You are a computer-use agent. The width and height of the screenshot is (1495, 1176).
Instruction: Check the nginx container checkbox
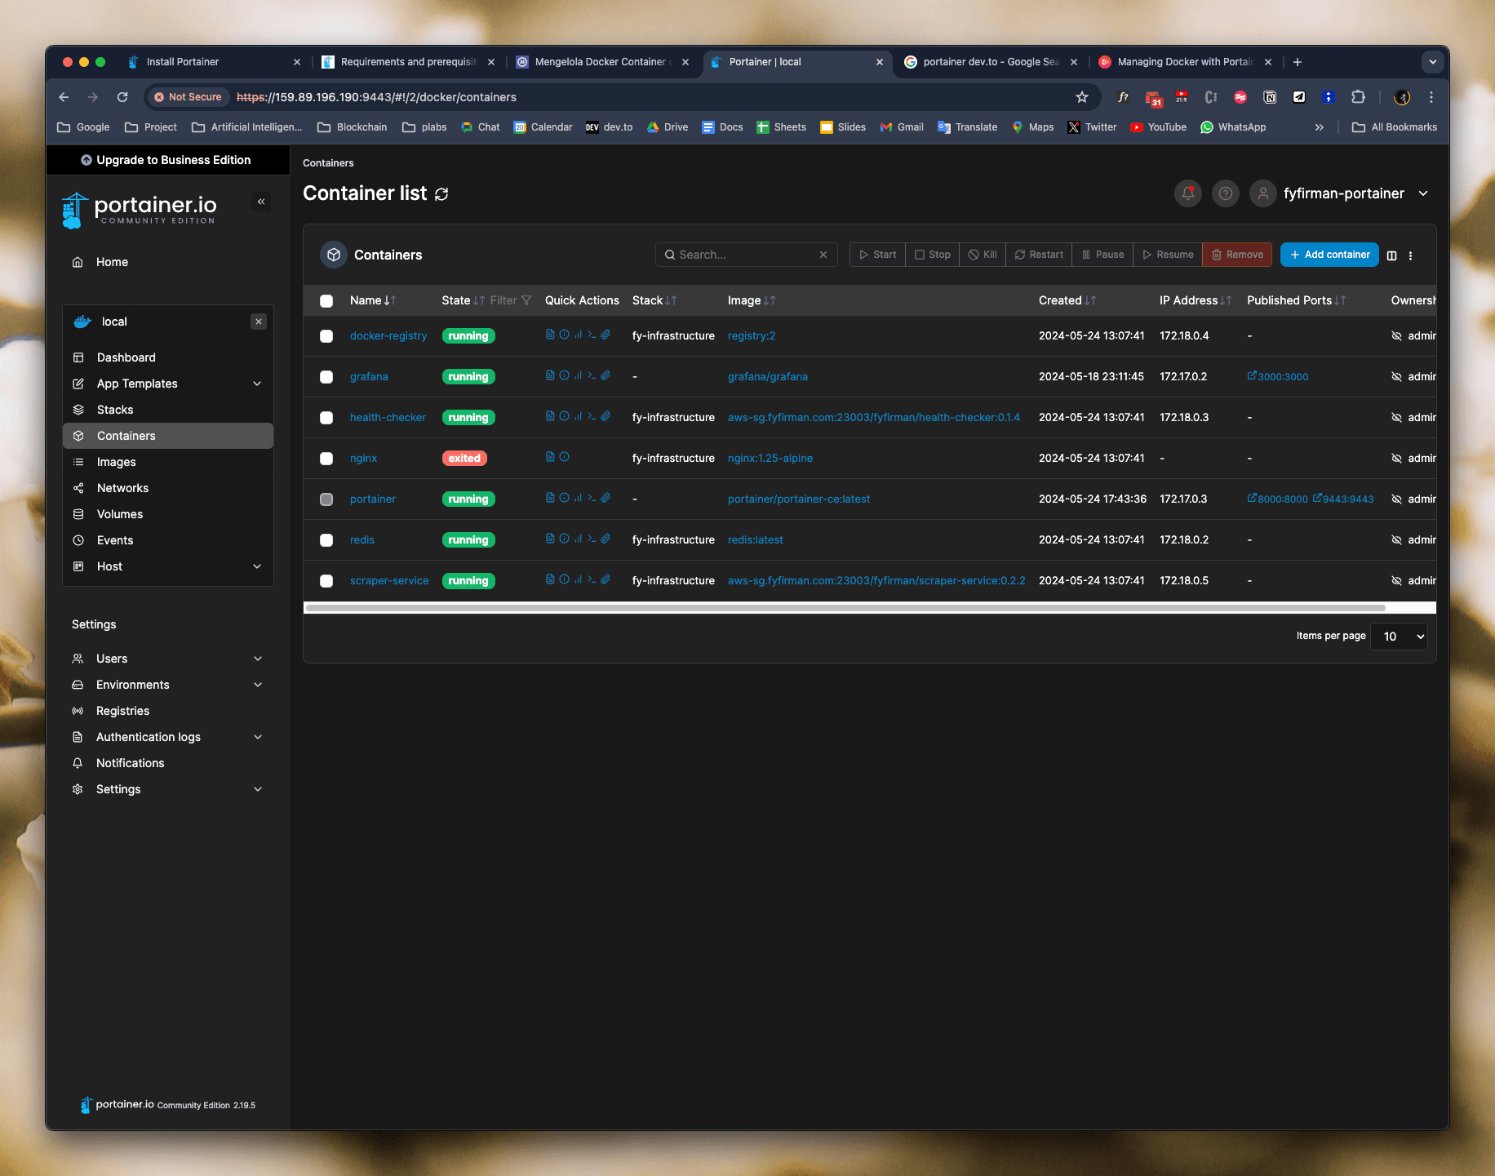(326, 458)
